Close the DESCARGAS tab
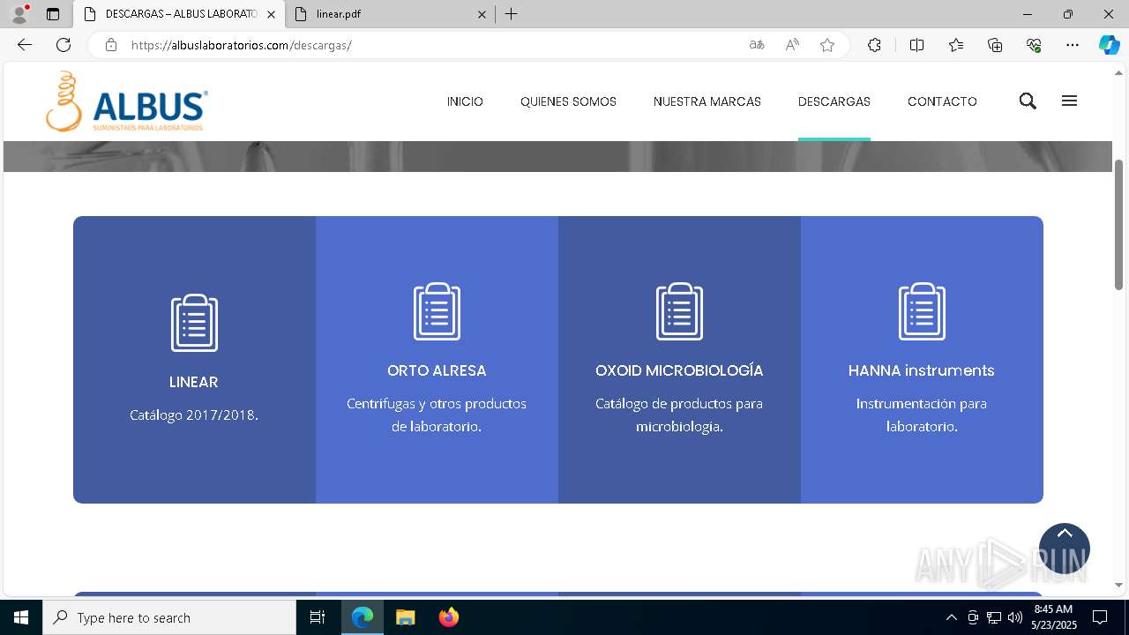 [x=271, y=14]
